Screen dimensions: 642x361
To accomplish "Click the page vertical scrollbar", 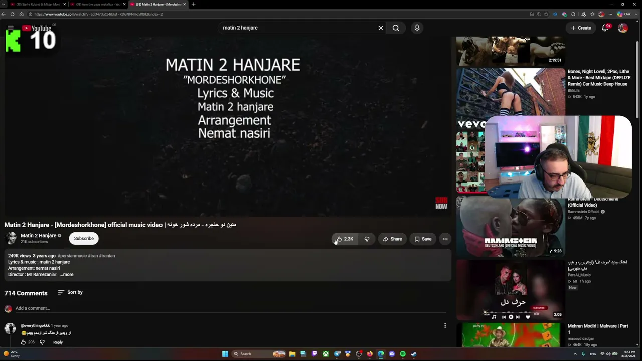I will point(638,80).
